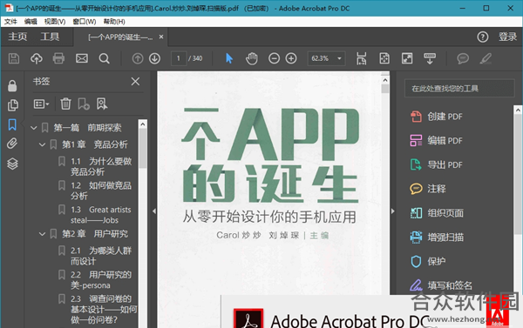
Task: Open the 编辑 menu
Action: tap(31, 22)
